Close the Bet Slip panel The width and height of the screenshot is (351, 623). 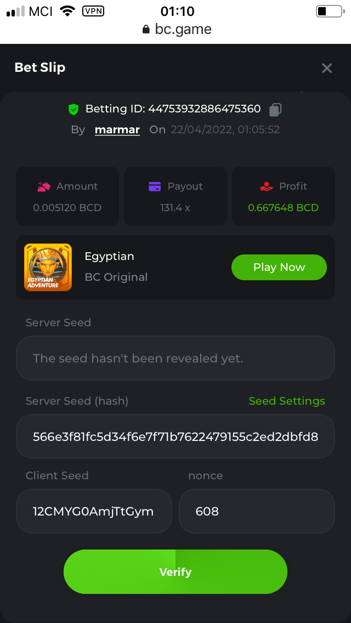point(327,68)
